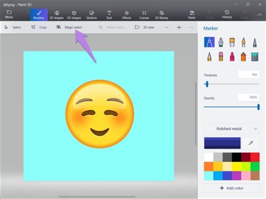Screen dimensions: 266x199
Task: Choose the Eraser tool
Action: pyautogui.click(x=221, y=56)
